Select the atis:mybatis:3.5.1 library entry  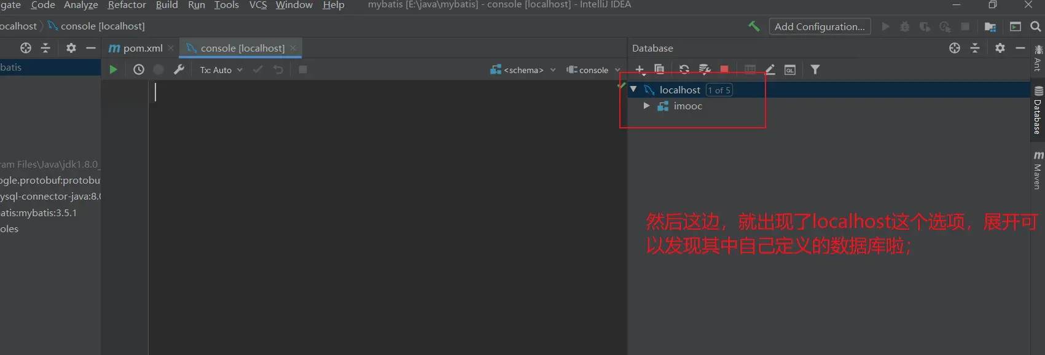(39, 213)
